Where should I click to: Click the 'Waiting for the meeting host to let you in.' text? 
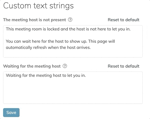point(46,75)
